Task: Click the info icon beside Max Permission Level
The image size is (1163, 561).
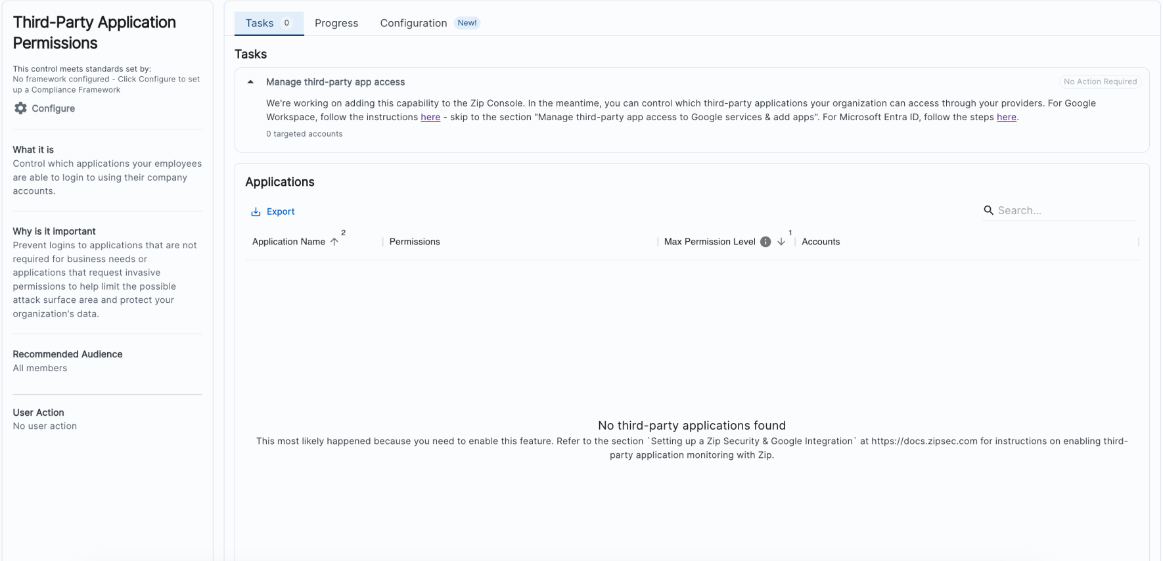Action: 765,242
